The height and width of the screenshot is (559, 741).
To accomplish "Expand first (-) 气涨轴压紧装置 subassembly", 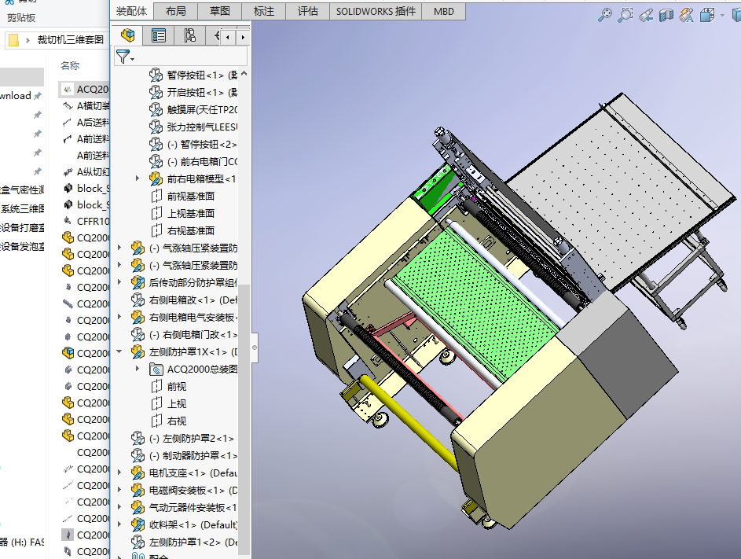I will [119, 248].
